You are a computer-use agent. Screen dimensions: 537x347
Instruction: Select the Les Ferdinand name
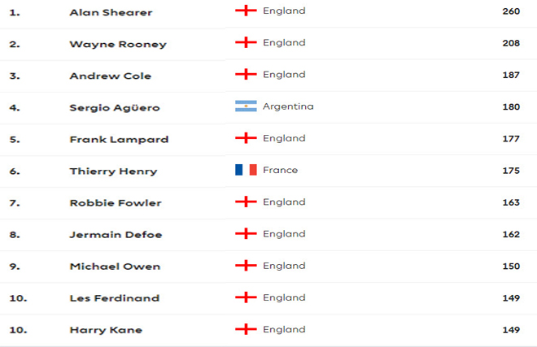click(x=114, y=298)
